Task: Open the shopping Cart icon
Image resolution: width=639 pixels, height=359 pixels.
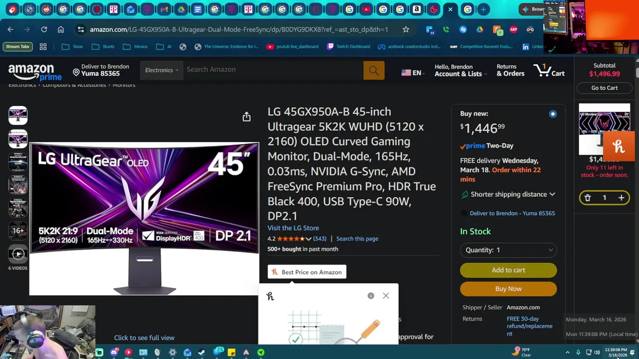Action: pos(549,70)
